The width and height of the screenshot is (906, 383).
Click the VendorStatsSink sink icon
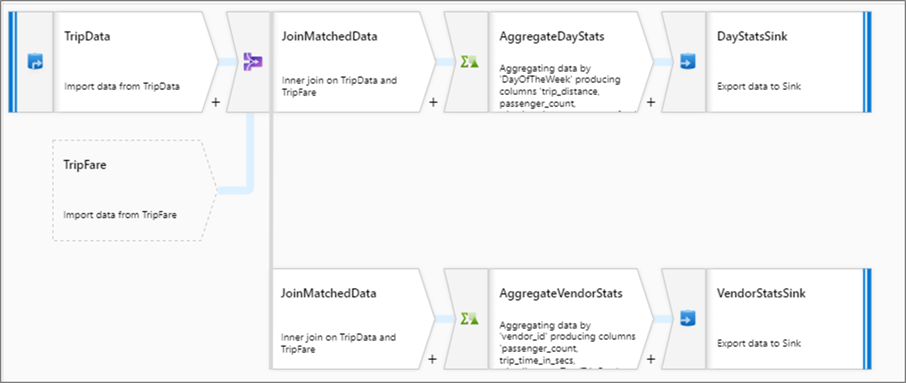point(687,319)
